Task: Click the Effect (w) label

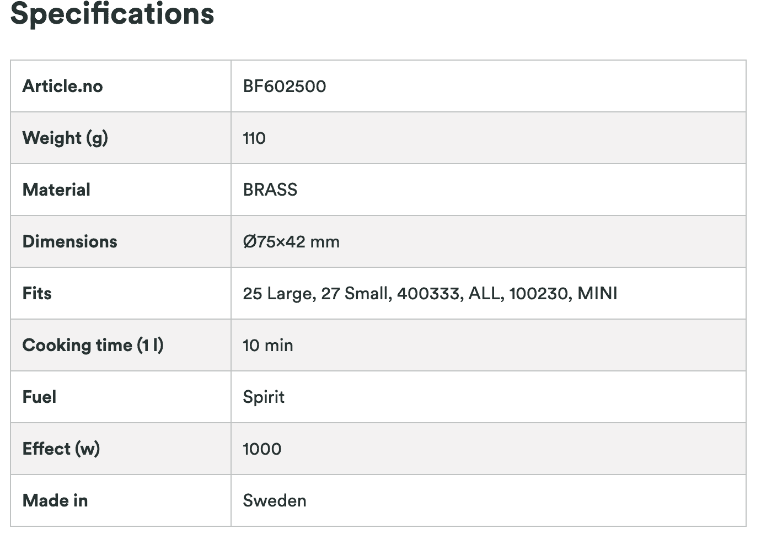Action: (x=61, y=449)
